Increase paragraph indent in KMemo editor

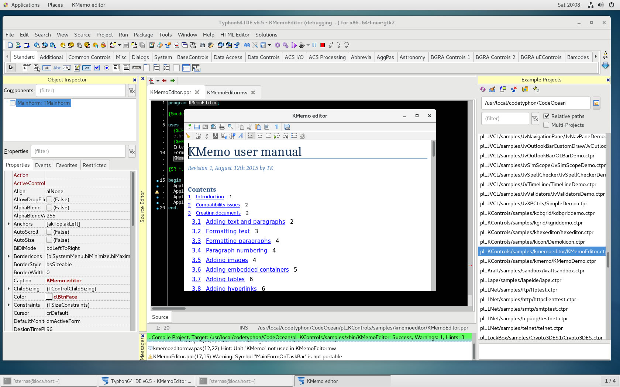(x=277, y=136)
